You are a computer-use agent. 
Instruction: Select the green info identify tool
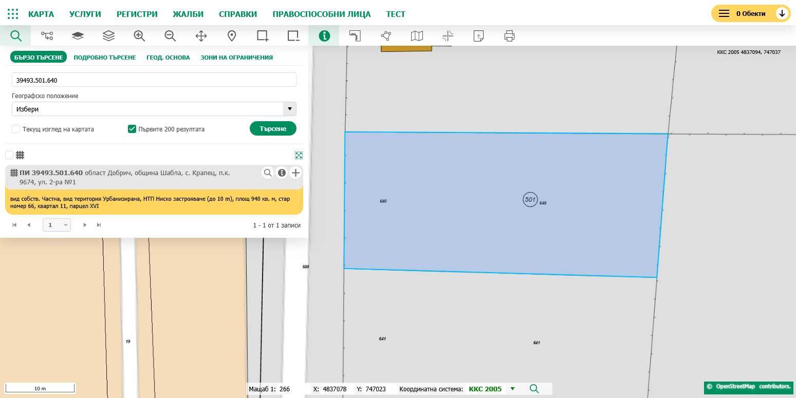[324, 36]
